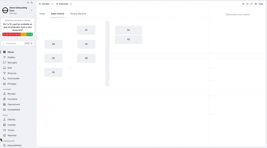Click the Inventario icon

5,99
